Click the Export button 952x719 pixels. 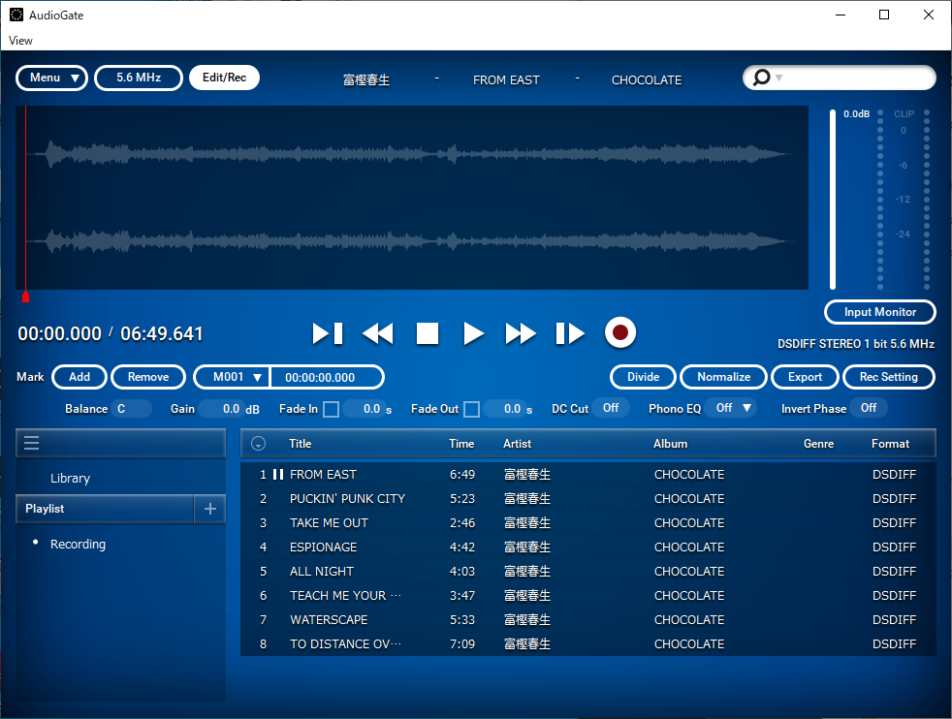805,377
